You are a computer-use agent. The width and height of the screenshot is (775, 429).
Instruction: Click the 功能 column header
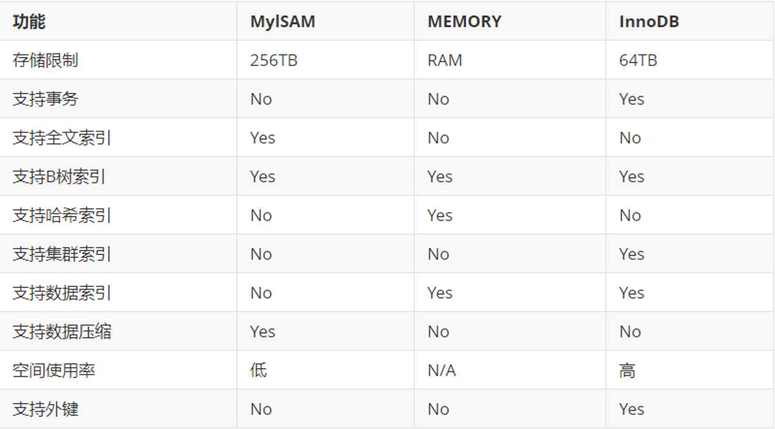tap(29, 21)
